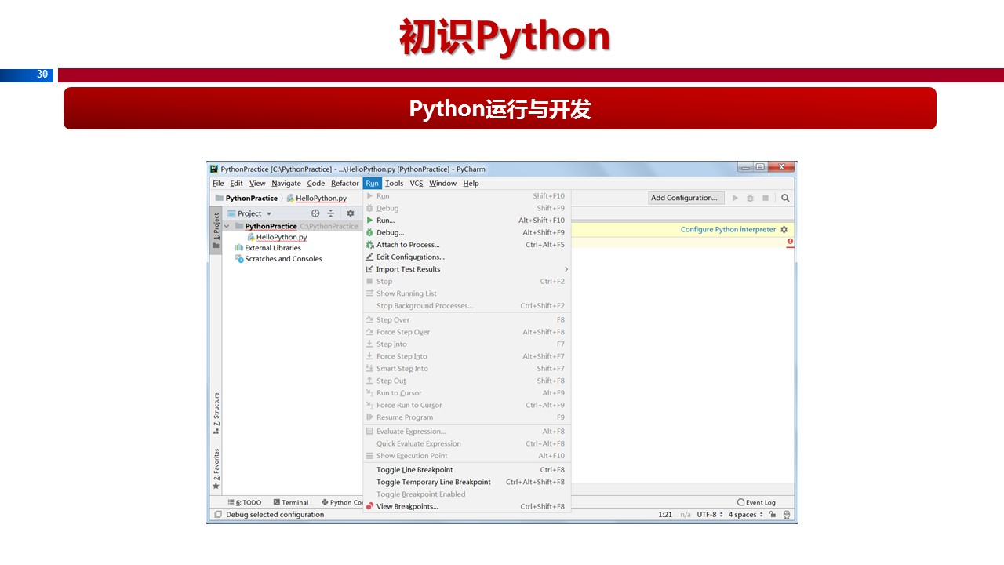Toggle the 1: Project side tab
Screen dimensions: 1004x565
216,231
